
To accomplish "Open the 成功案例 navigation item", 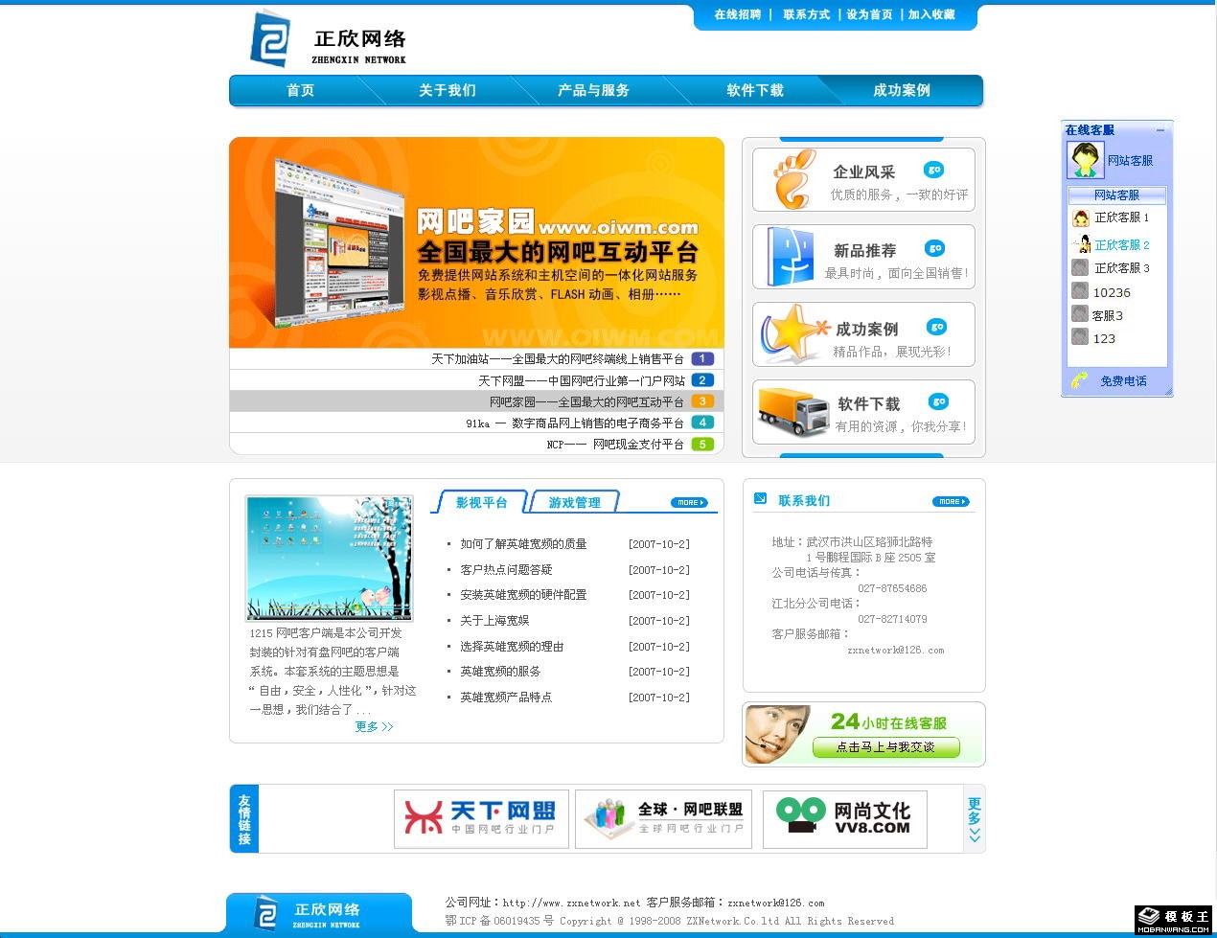I will pos(902,90).
